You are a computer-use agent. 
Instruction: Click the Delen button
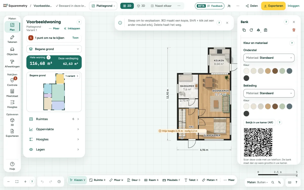point(252,6)
